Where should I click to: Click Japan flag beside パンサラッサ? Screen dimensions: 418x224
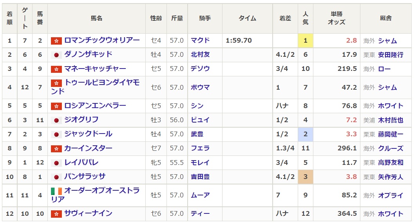[x=56, y=177]
